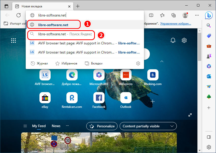This screenshot has height=153, width=216.
Task: Open sidebar Games chess icon
Action: pyautogui.click(x=209, y=56)
